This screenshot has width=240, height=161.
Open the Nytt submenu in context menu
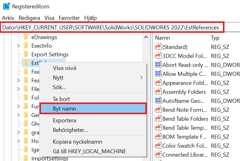[93, 77]
